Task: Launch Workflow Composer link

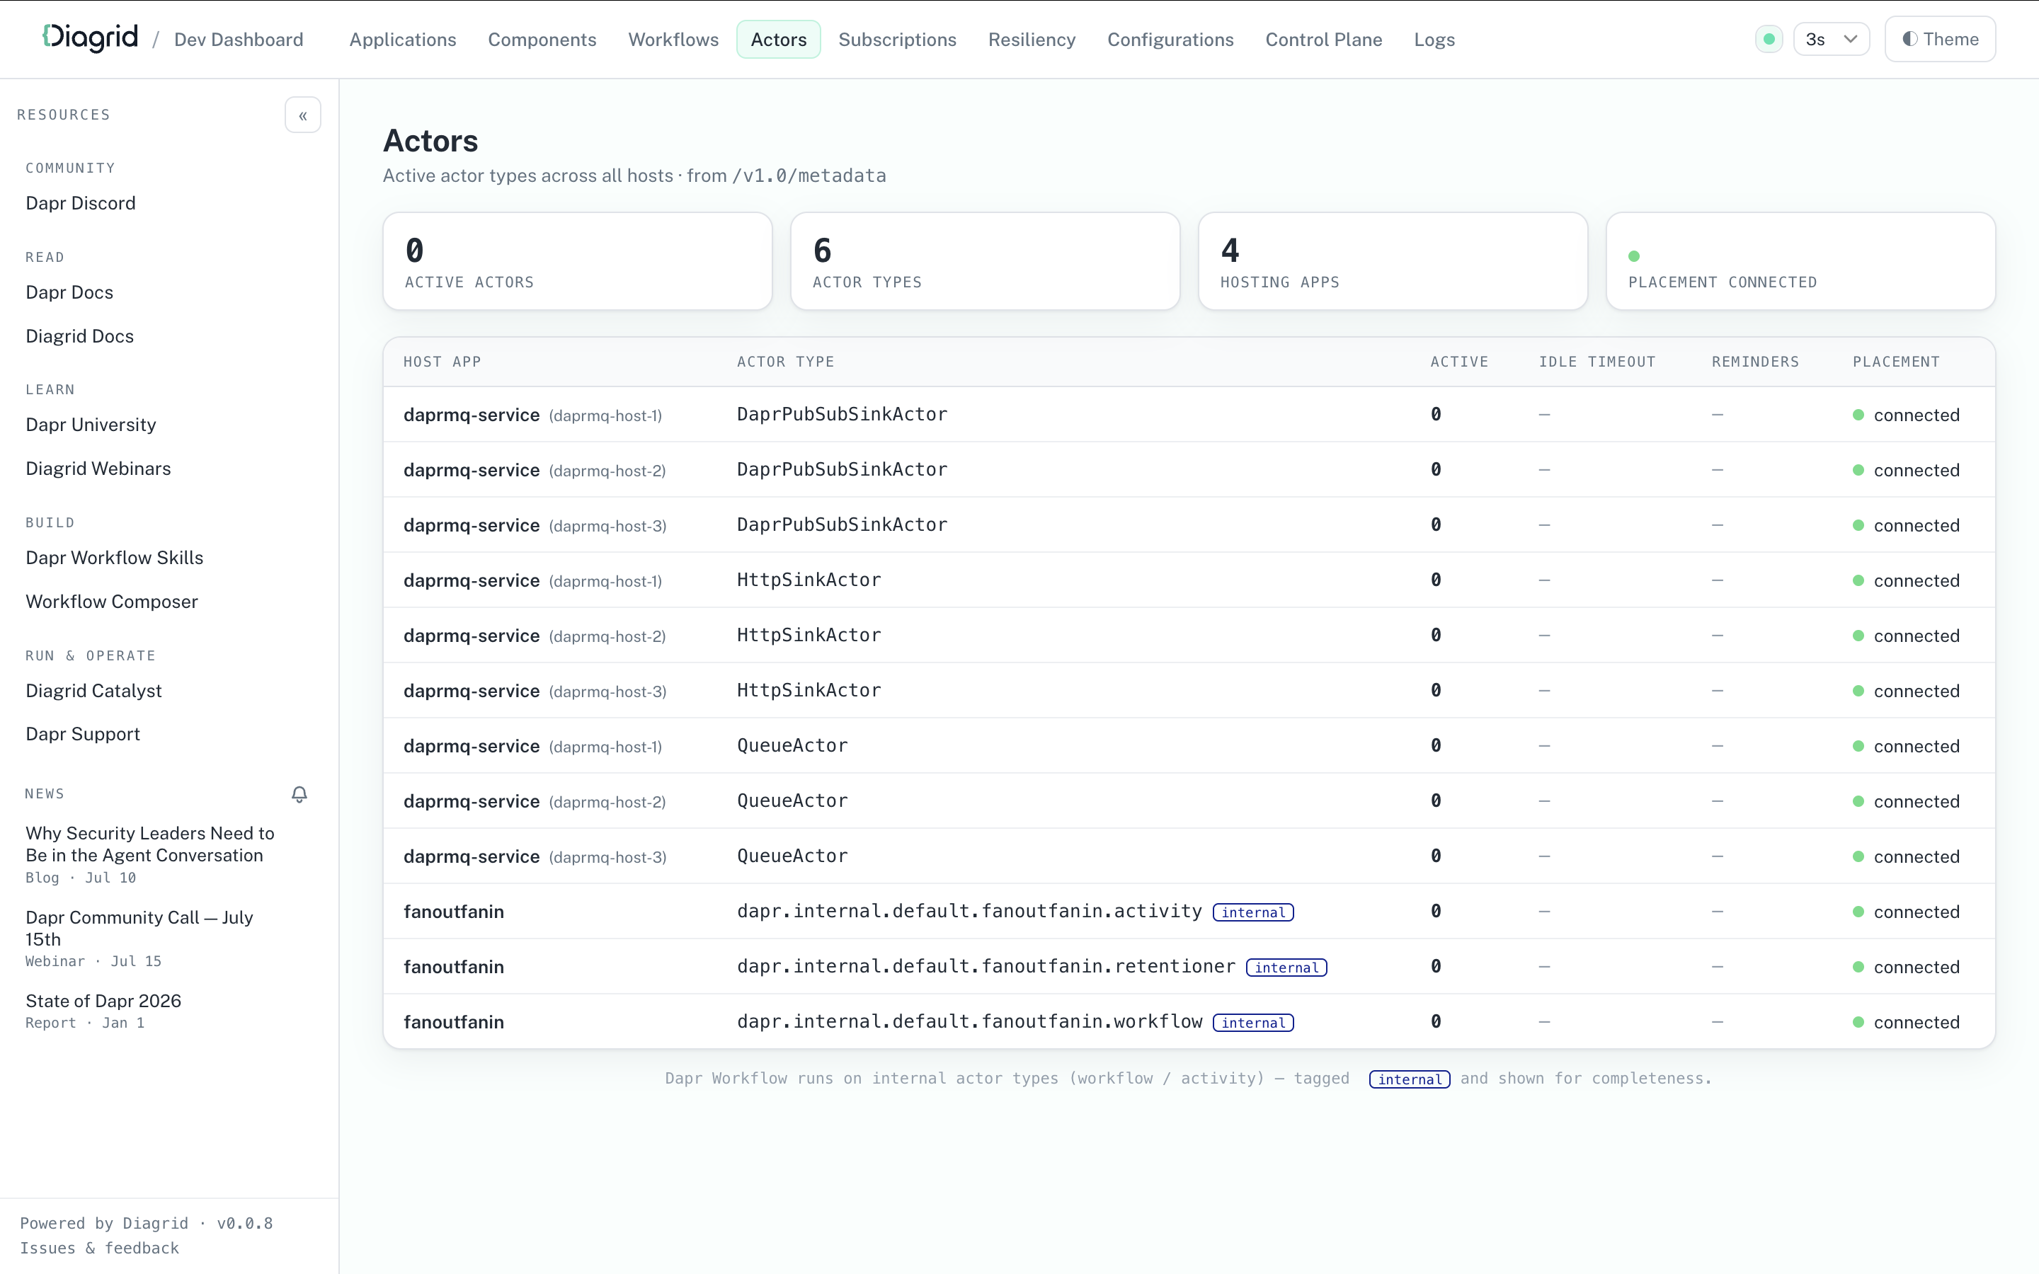Action: click(112, 602)
